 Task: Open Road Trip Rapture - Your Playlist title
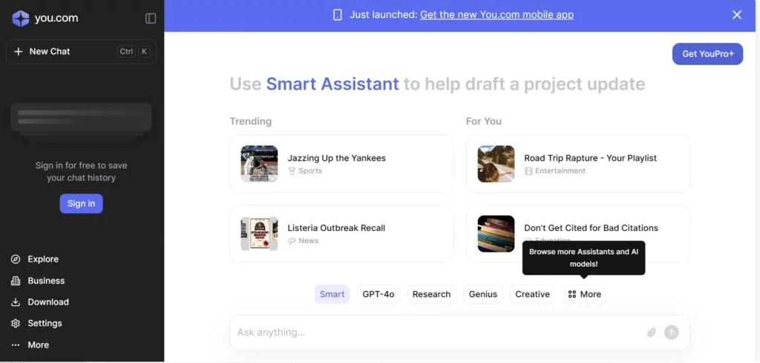point(590,159)
